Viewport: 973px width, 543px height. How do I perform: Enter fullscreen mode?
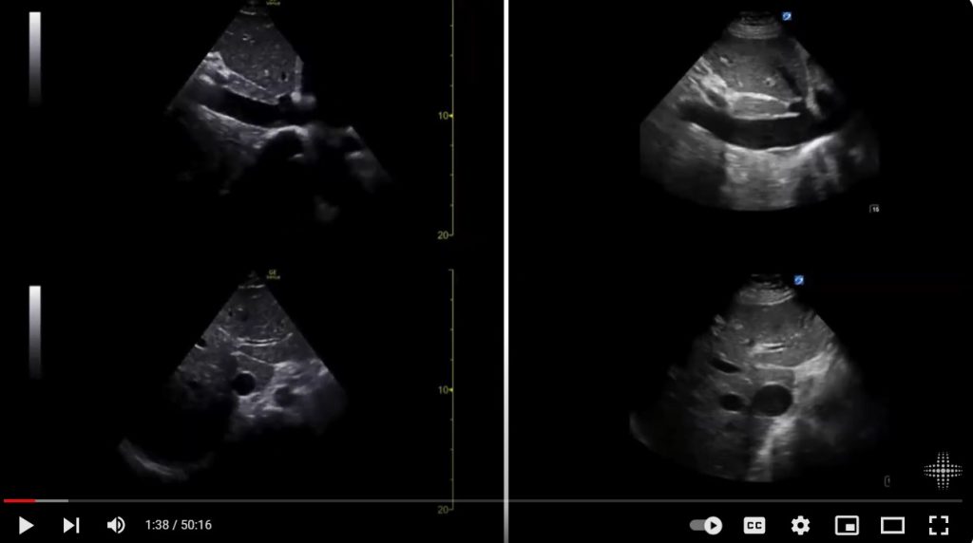coord(939,525)
